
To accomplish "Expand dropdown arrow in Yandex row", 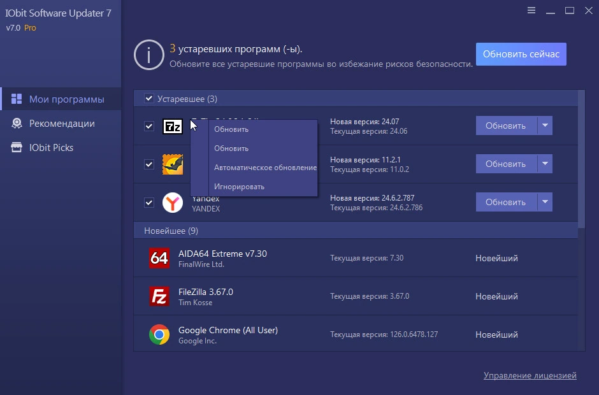I will coord(545,202).
